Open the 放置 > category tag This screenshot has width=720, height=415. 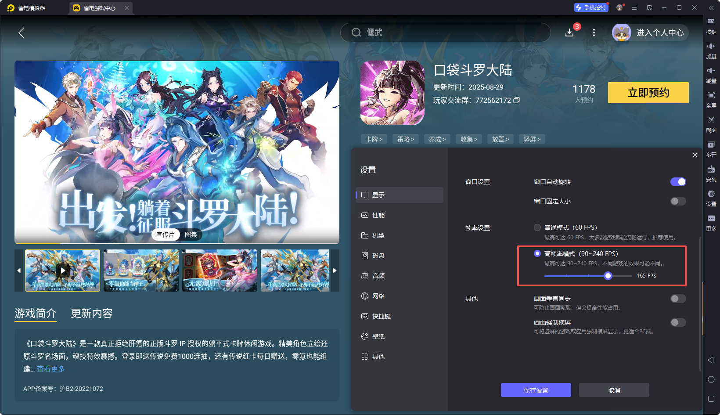500,139
